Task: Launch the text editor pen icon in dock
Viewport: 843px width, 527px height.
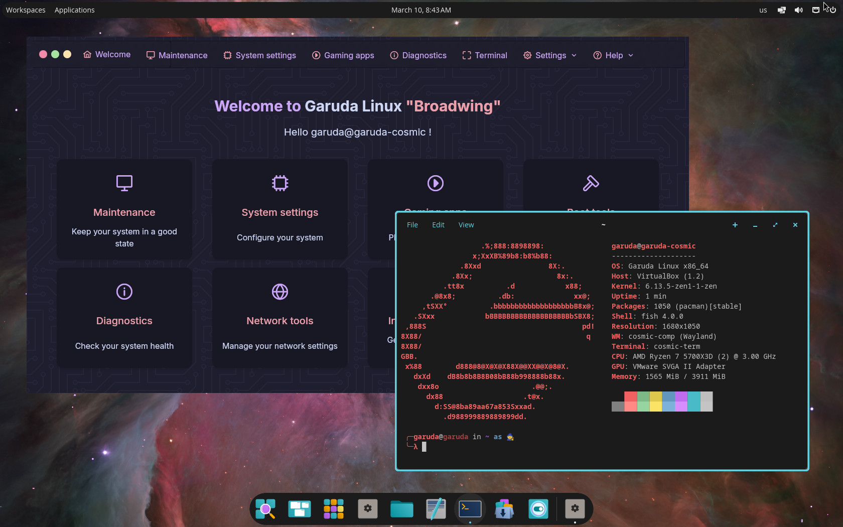Action: pyautogui.click(x=436, y=509)
